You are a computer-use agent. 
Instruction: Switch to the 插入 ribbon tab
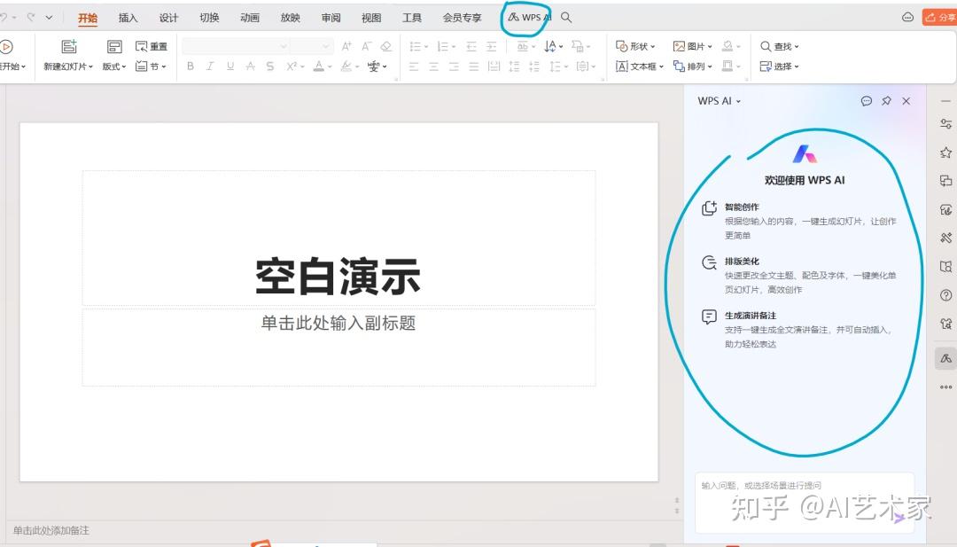point(127,17)
